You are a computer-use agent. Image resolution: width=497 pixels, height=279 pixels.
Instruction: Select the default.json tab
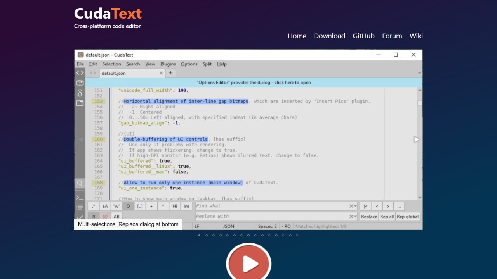pyautogui.click(x=133, y=73)
